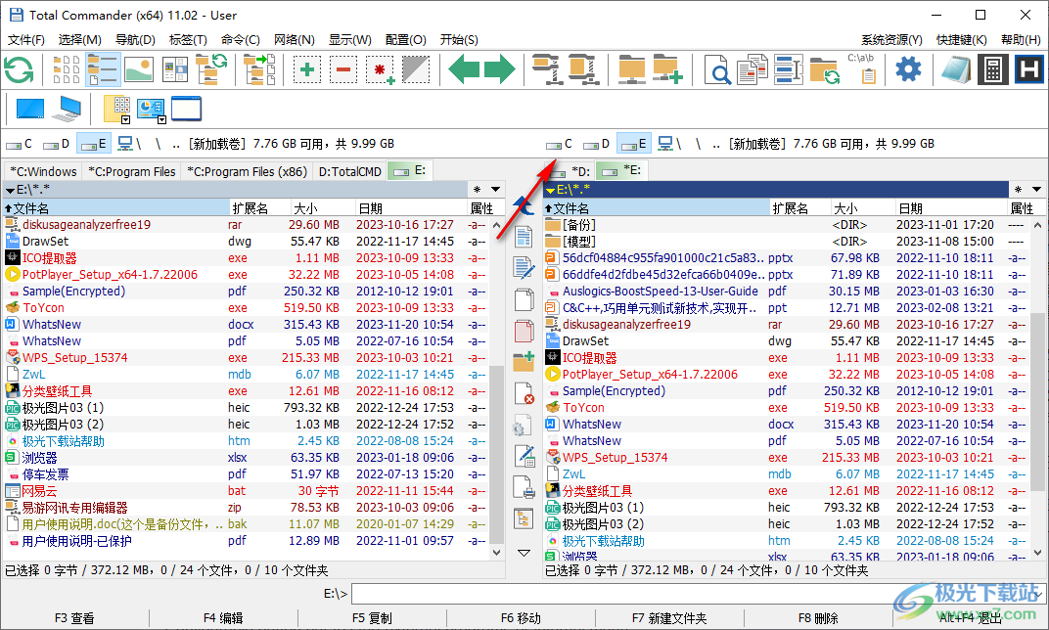Click the view file icon in the middle bar
The width and height of the screenshot is (1049, 630).
tap(524, 237)
